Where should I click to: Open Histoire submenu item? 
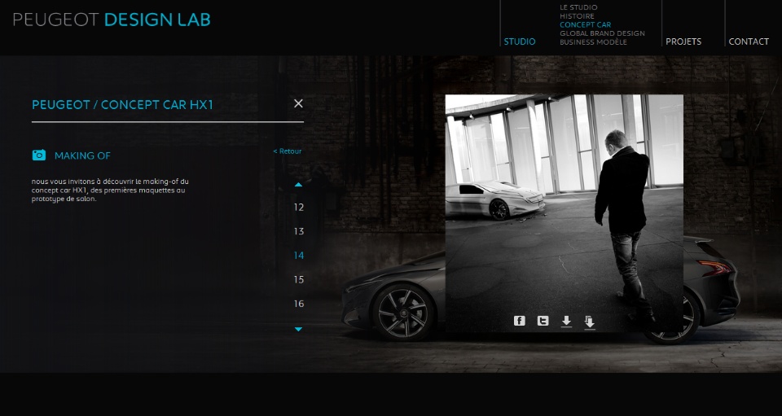pos(577,16)
